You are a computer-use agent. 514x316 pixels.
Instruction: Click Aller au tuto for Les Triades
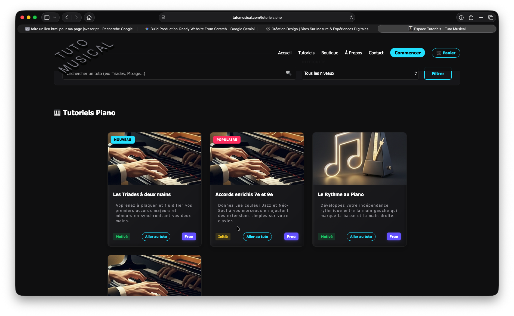(156, 237)
